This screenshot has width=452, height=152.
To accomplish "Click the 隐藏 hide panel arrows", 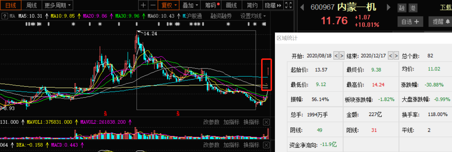I will [273, 5].
